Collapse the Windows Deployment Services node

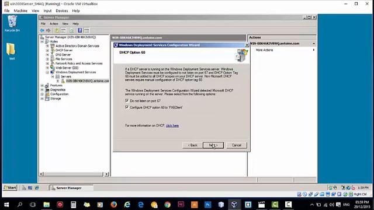point(47,72)
